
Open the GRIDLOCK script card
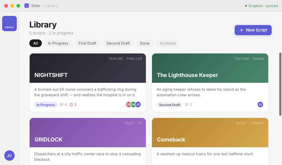click(88, 141)
